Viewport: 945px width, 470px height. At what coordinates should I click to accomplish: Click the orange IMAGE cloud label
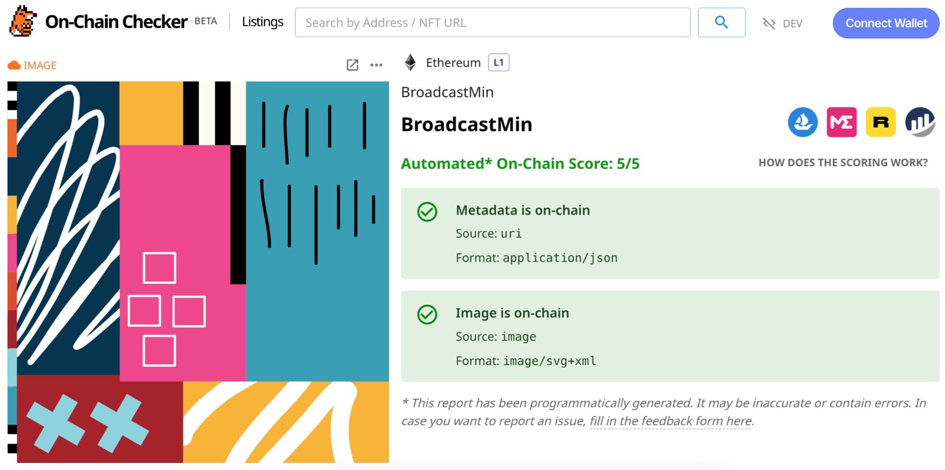pos(32,65)
